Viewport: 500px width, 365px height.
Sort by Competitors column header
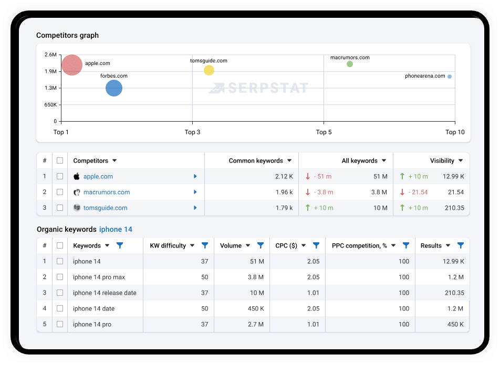[90, 161]
